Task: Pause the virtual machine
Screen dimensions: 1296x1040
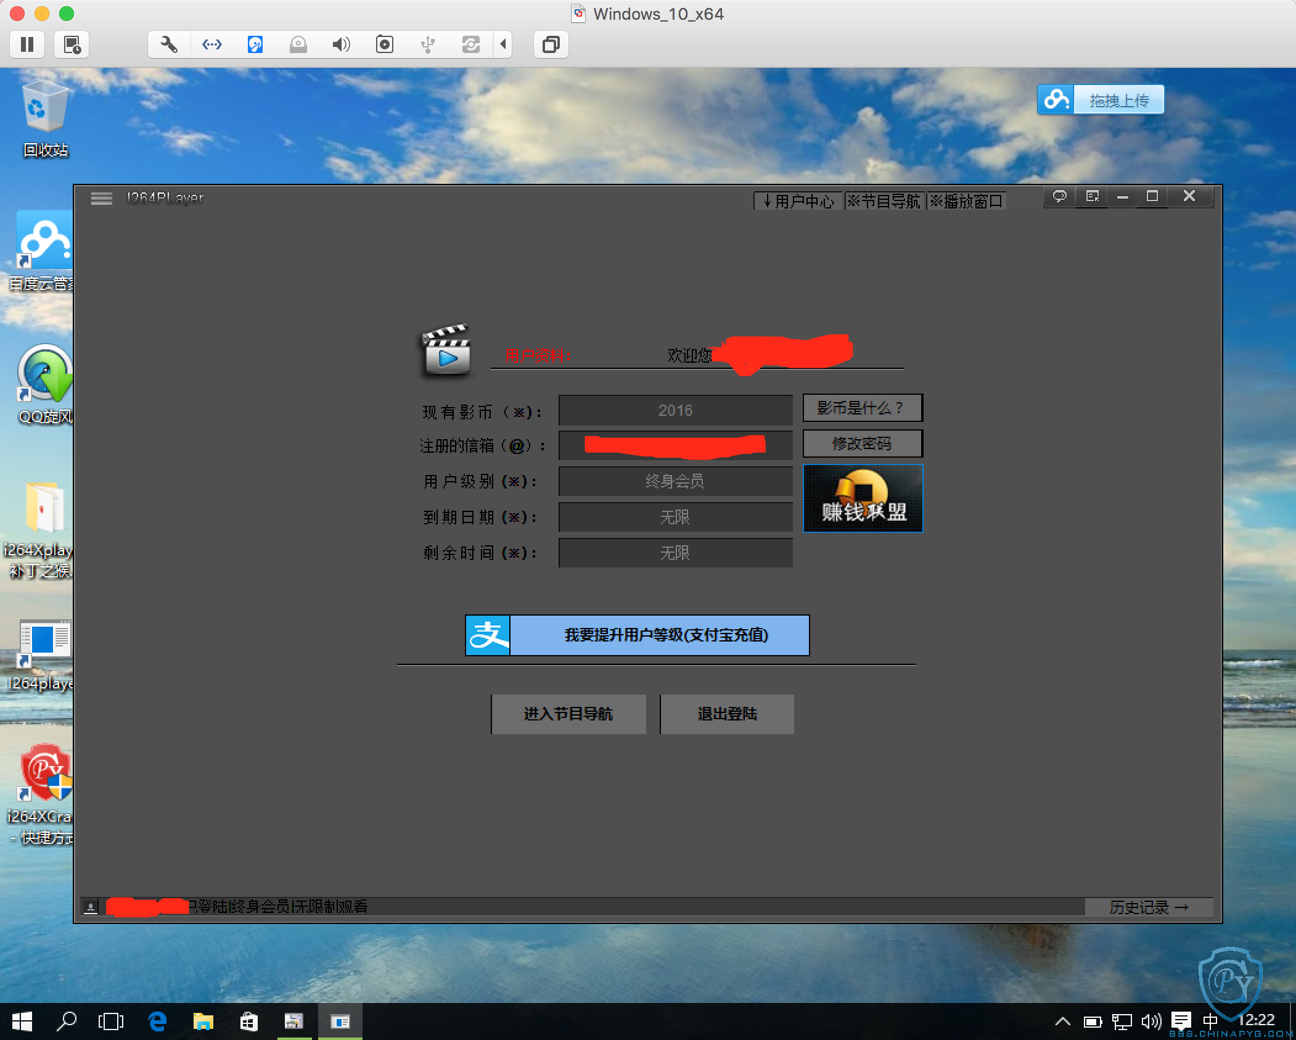Action: pyautogui.click(x=27, y=44)
